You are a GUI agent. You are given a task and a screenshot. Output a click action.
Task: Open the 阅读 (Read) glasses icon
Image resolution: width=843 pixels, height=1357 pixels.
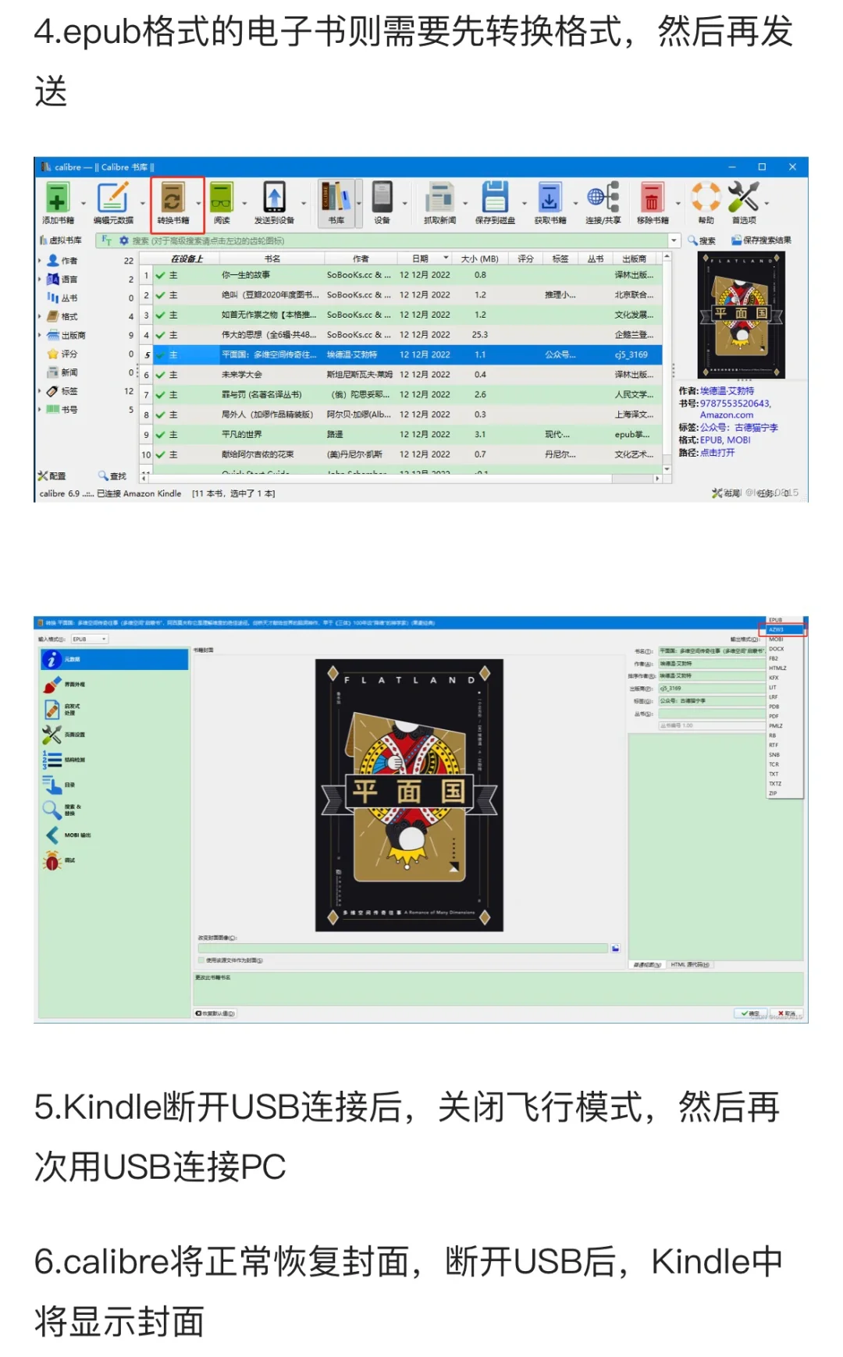pos(222,197)
